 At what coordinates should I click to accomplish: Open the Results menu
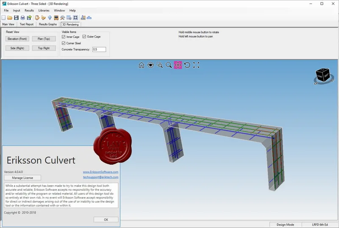(29, 11)
